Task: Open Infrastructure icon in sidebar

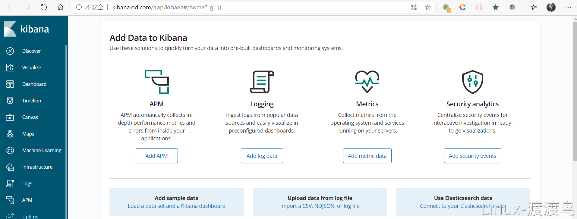Action: pos(10,167)
